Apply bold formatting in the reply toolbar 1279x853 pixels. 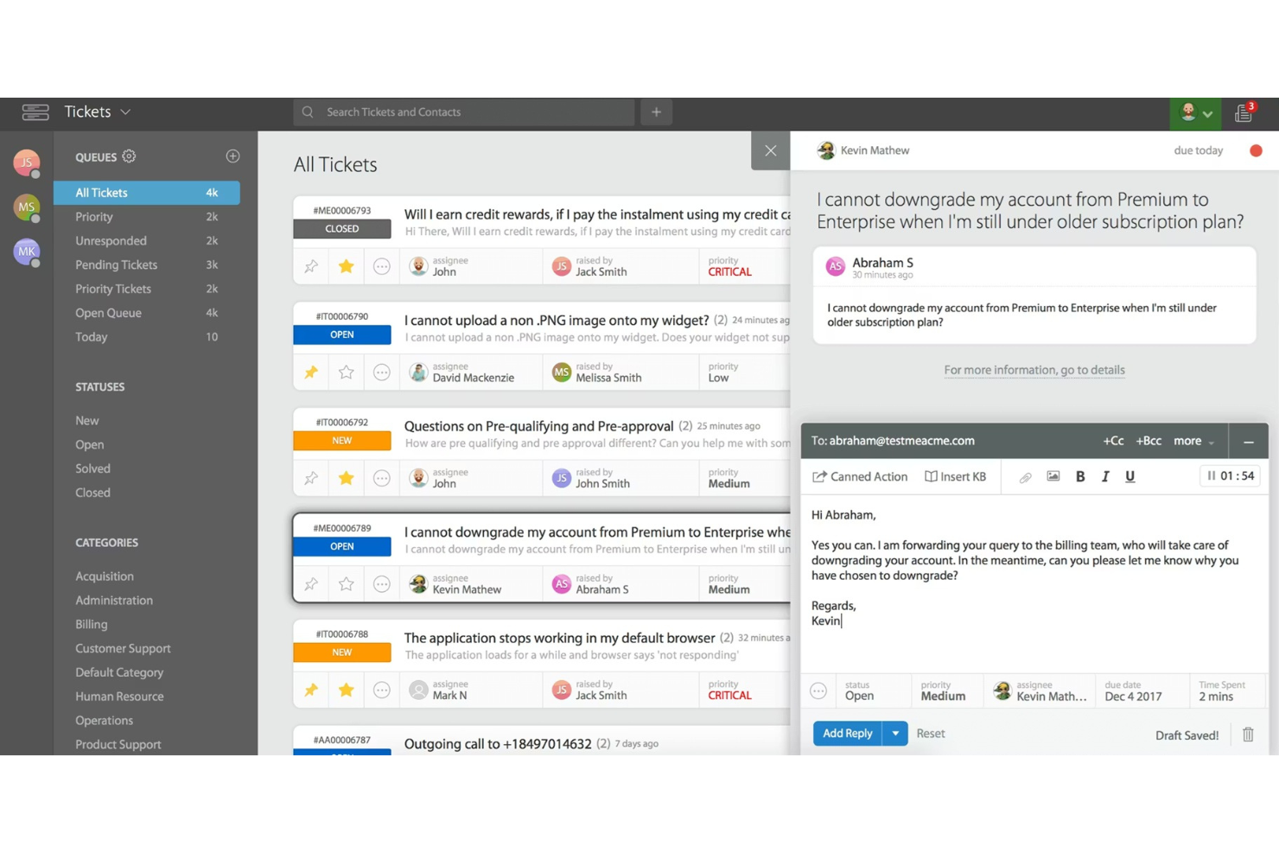click(x=1079, y=476)
